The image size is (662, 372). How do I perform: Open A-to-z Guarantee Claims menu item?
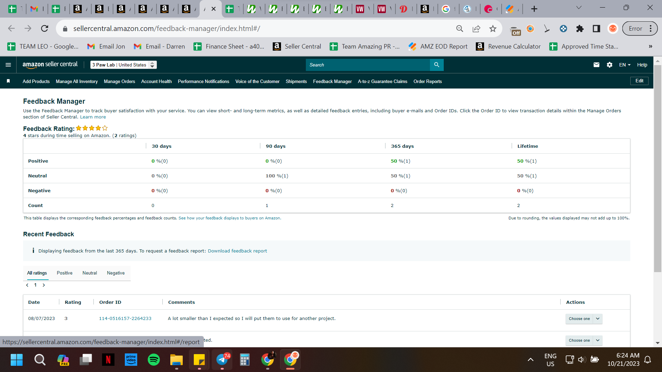[x=382, y=81]
